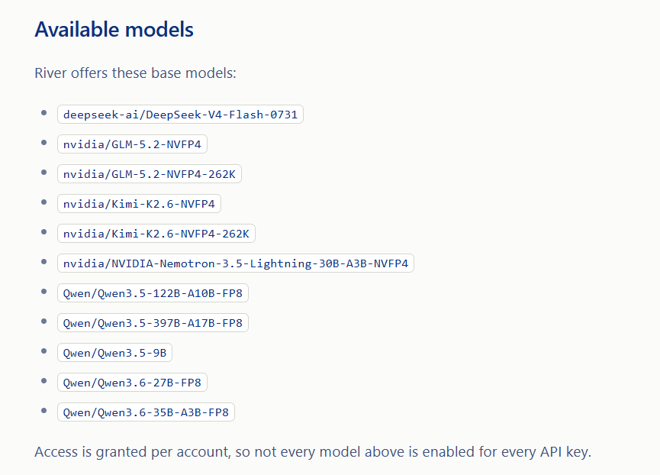Click the bullet beside Qwen/Qwen3.6-35B-A3B-FP8
This screenshot has width=660, height=475.
pos(43,411)
